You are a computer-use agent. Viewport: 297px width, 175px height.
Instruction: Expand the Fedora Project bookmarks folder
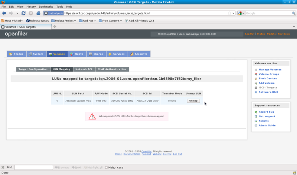point(63,21)
